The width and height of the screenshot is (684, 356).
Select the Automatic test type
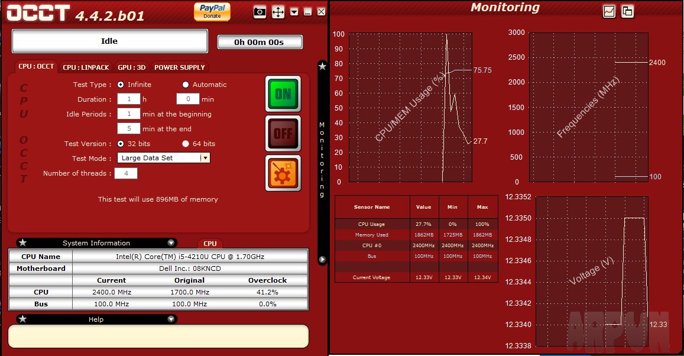(186, 85)
